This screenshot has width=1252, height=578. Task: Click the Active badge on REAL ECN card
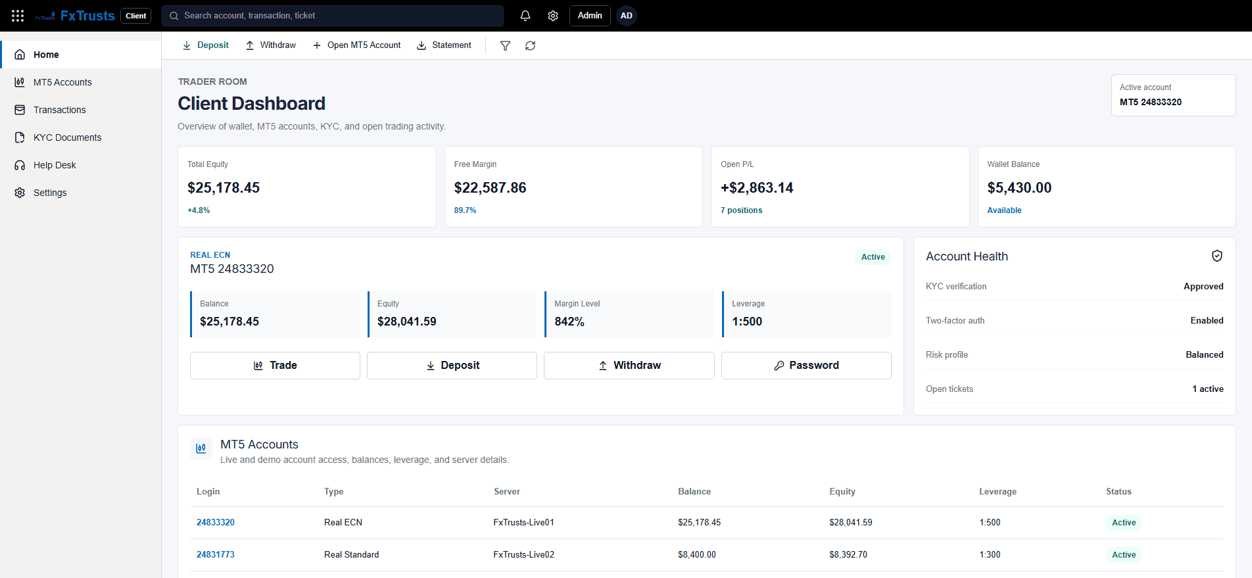(x=873, y=257)
